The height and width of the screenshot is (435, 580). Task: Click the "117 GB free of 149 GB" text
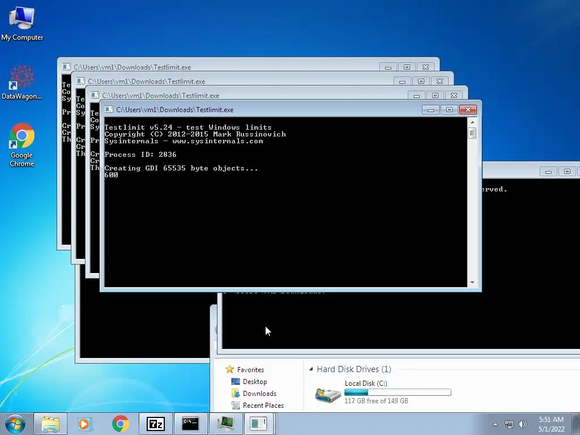coord(376,400)
